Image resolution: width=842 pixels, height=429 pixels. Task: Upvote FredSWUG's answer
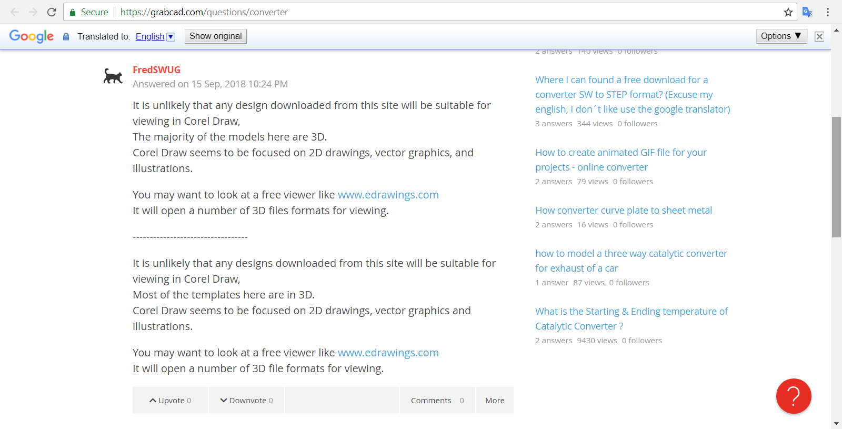170,401
